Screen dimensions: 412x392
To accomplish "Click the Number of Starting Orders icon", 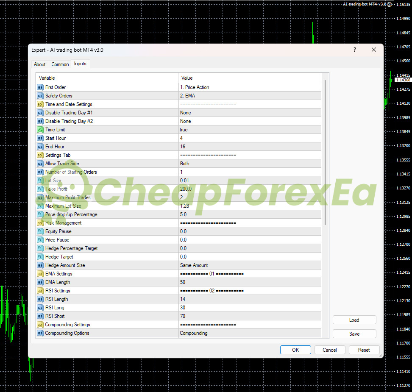I will (40, 172).
